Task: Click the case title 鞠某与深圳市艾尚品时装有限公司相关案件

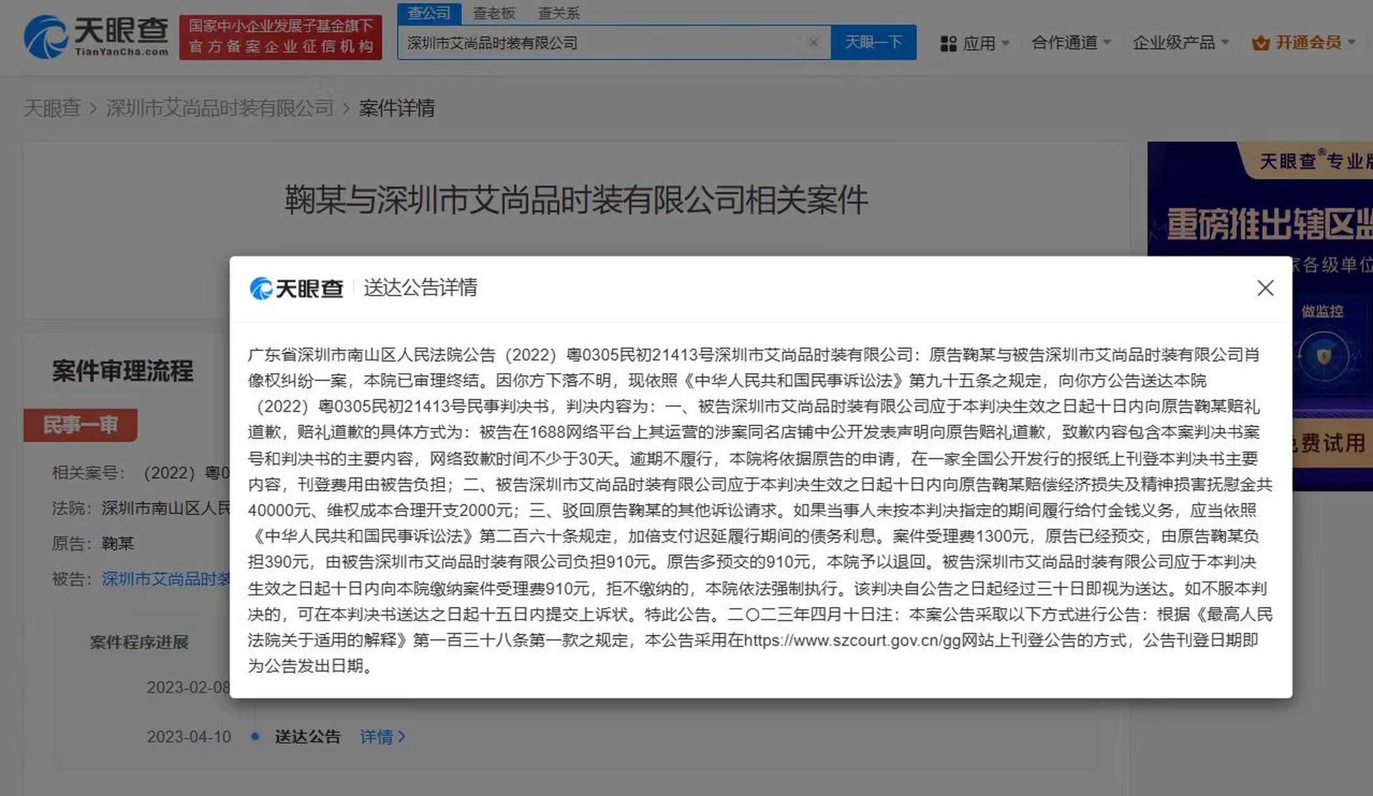Action: point(576,200)
